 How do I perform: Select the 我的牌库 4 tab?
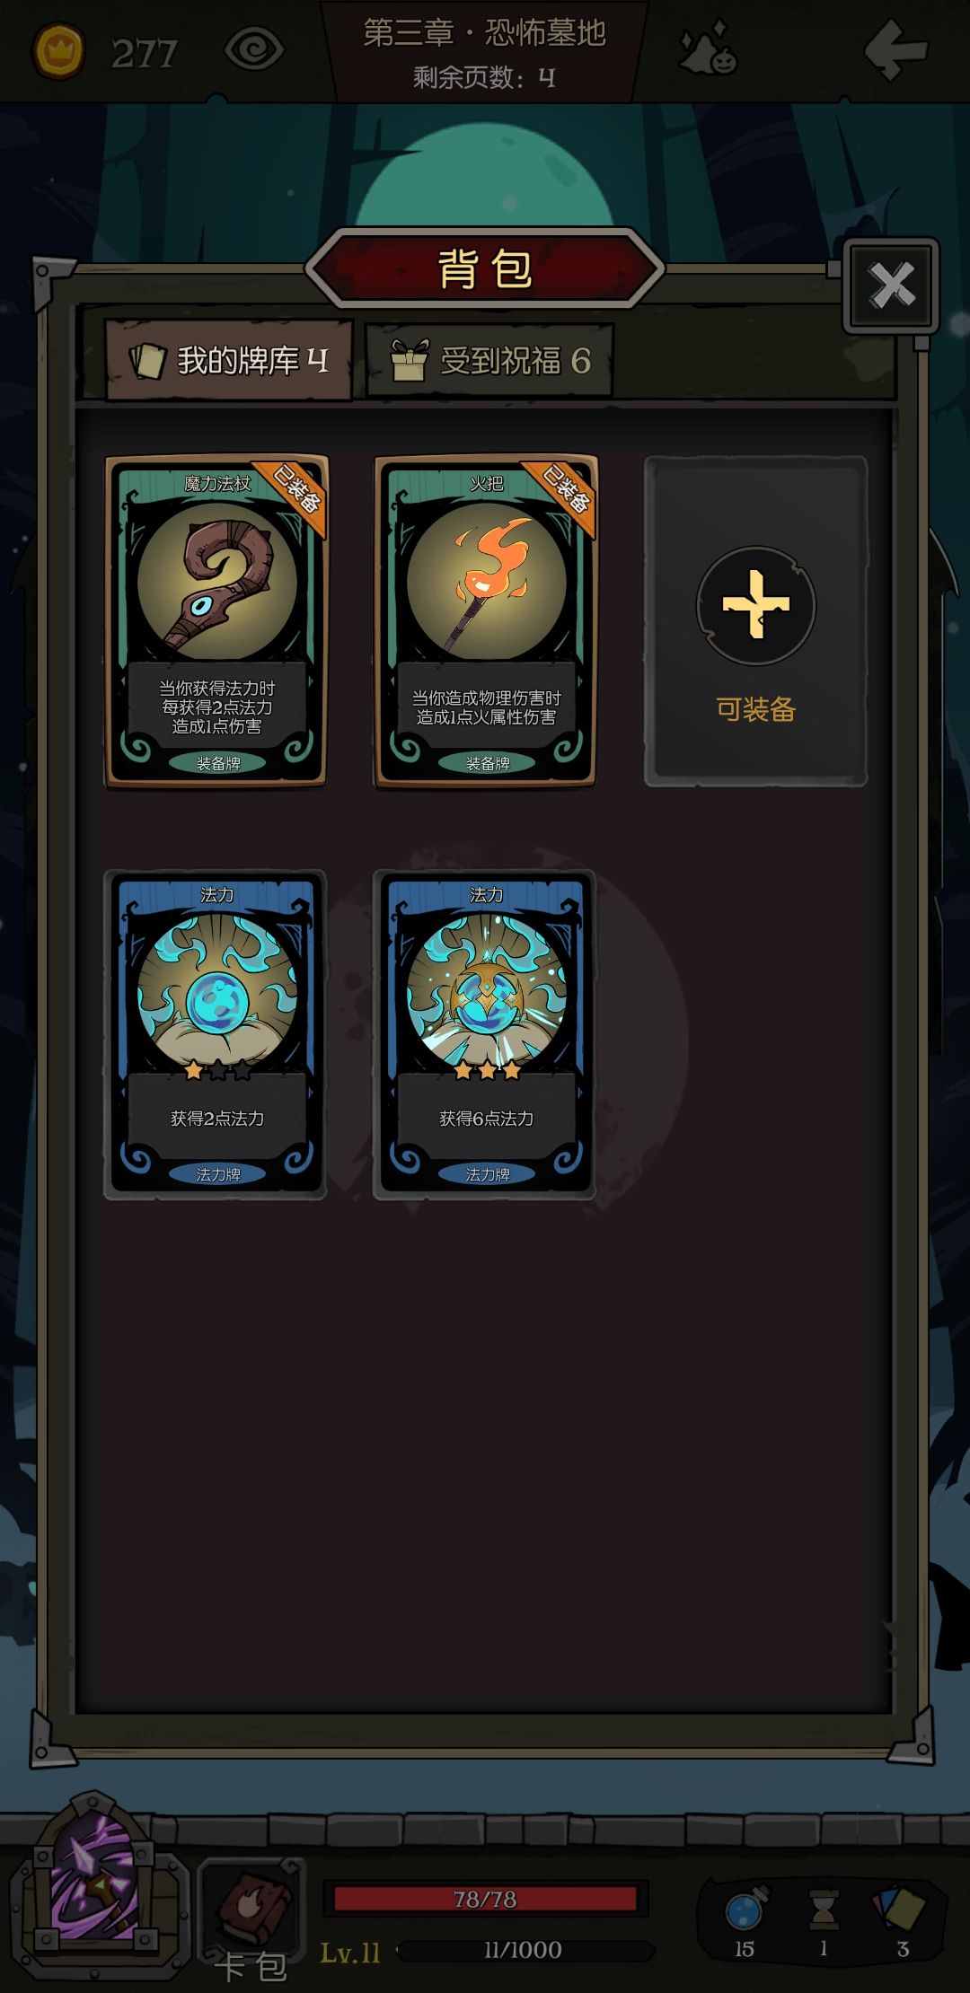(229, 361)
